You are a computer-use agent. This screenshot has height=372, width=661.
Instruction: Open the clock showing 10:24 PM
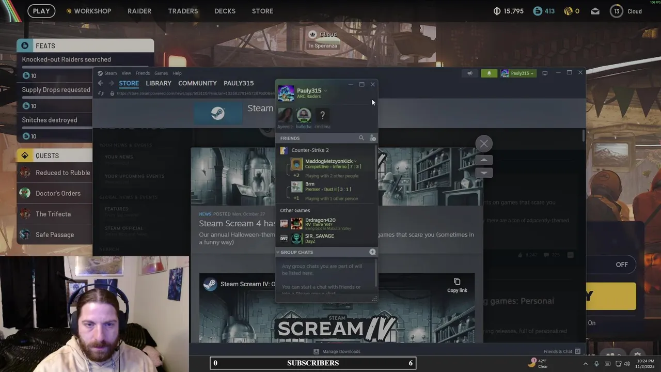tap(646, 363)
